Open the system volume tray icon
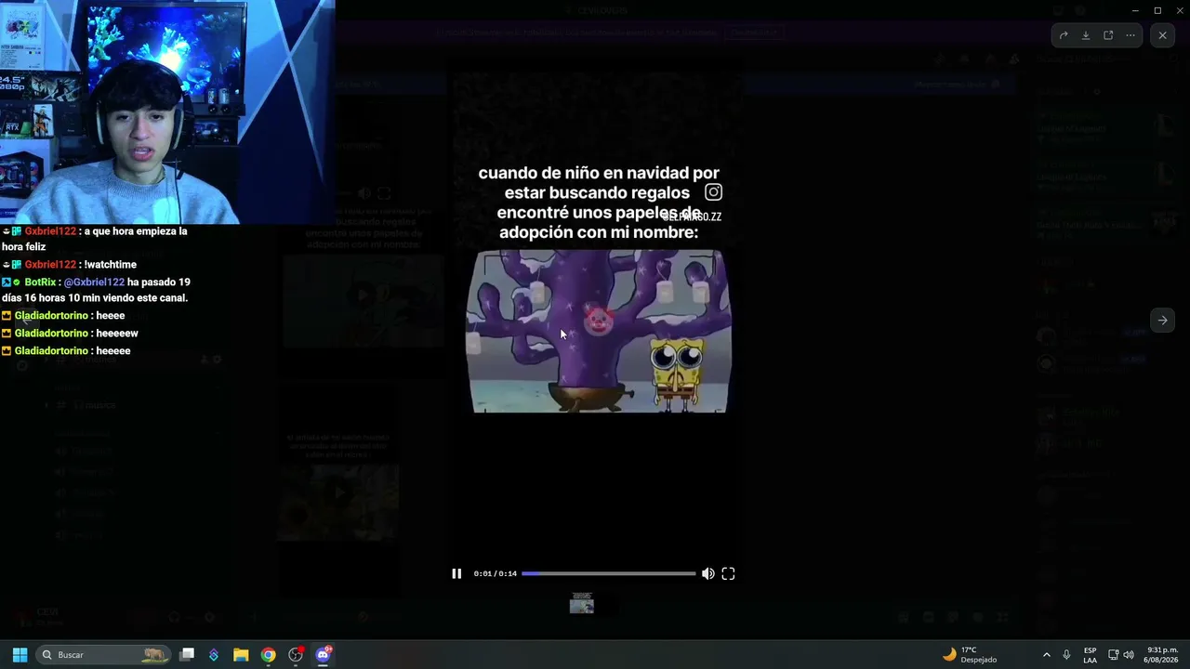1190x669 pixels. [1129, 655]
